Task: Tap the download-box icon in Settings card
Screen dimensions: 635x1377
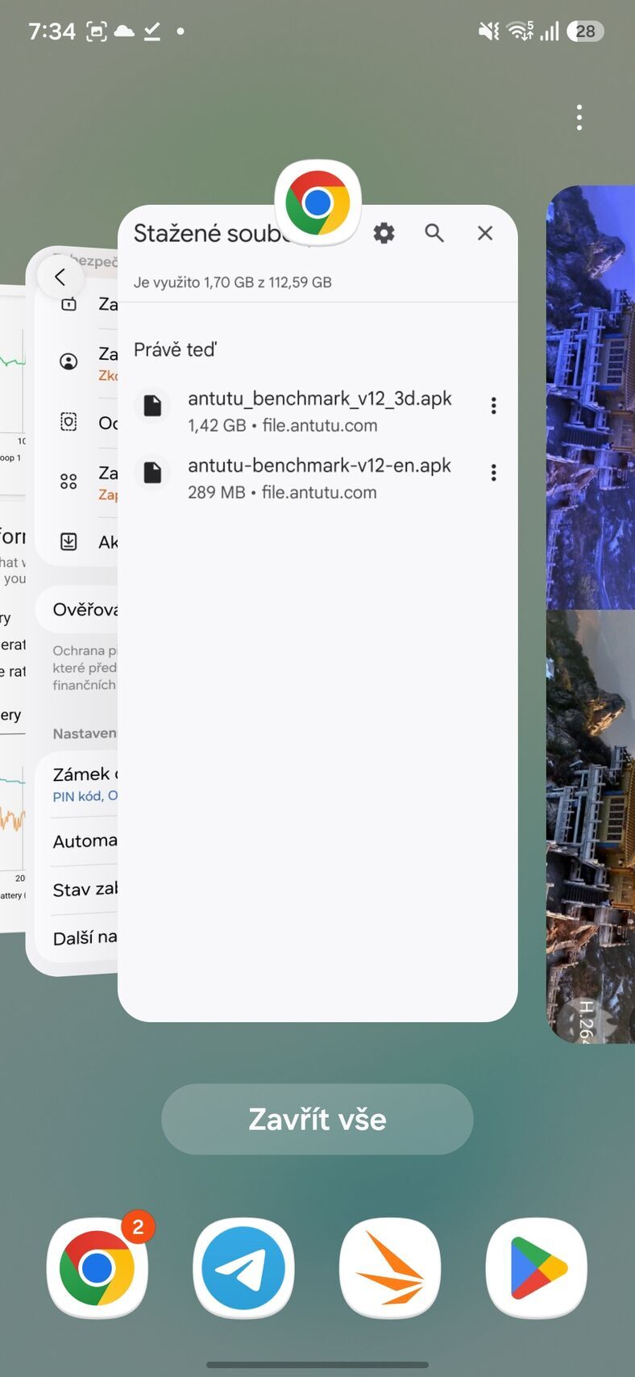Action: (69, 541)
